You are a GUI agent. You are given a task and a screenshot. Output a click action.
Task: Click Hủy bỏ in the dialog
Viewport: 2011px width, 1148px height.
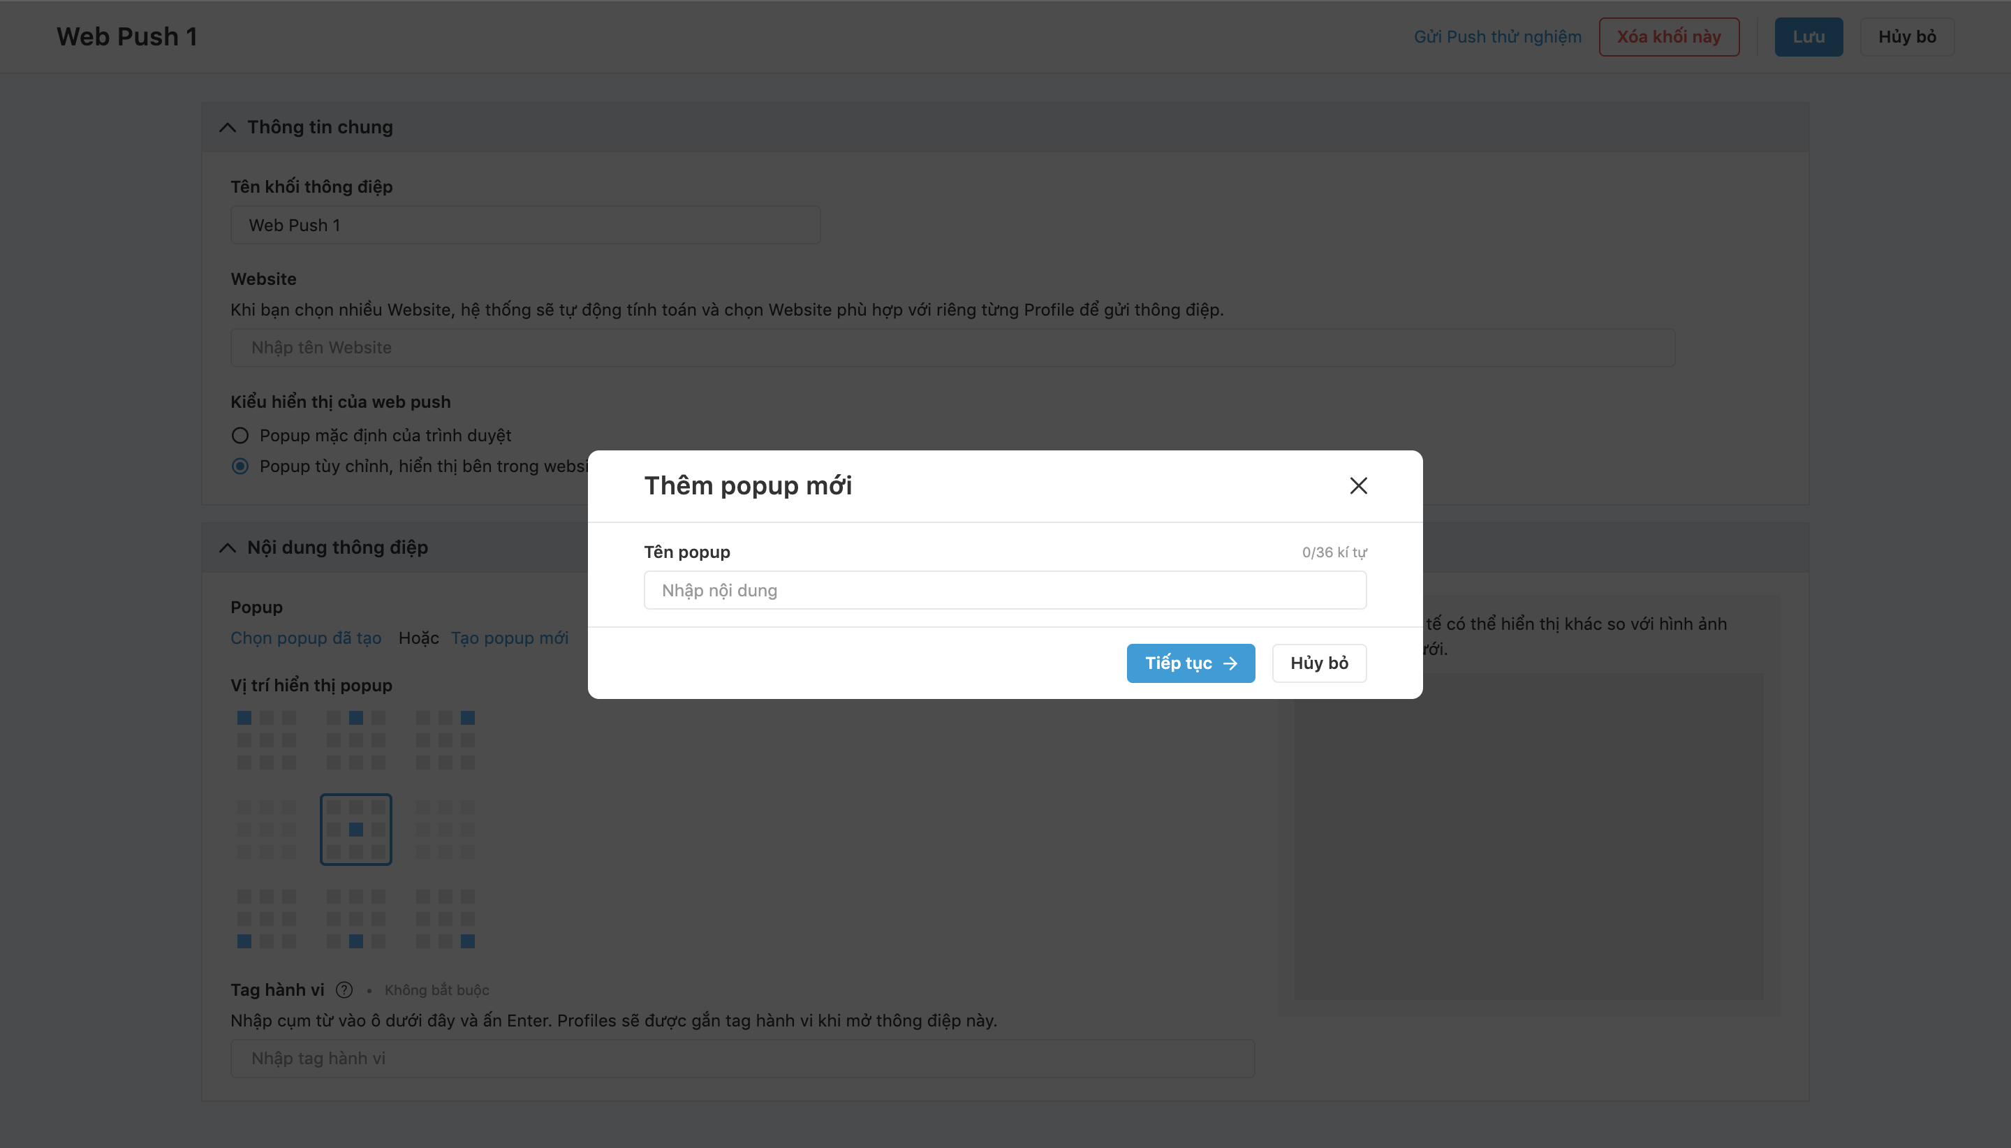(x=1318, y=663)
